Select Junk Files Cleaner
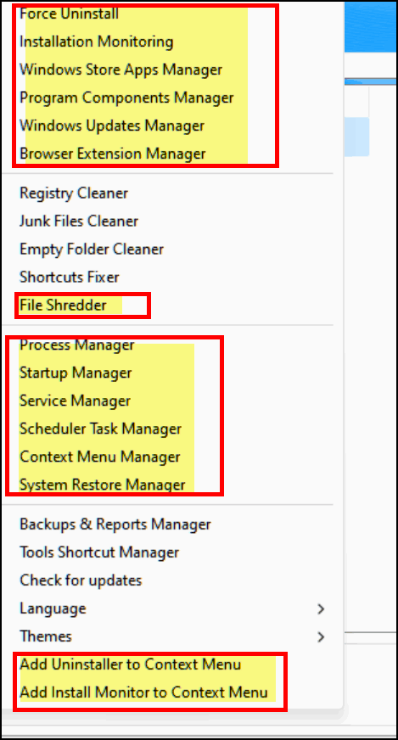The height and width of the screenshot is (740, 398). pos(79,221)
